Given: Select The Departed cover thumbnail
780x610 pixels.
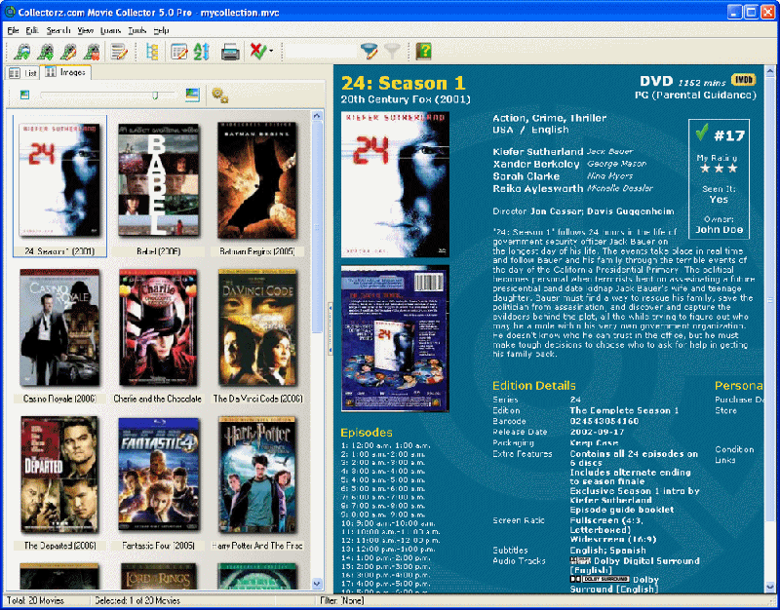Looking at the screenshot, I should pyautogui.click(x=59, y=475).
